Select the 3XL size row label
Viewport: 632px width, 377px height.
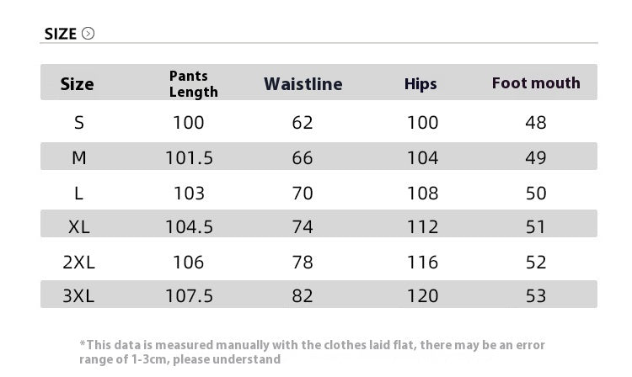[x=79, y=296]
